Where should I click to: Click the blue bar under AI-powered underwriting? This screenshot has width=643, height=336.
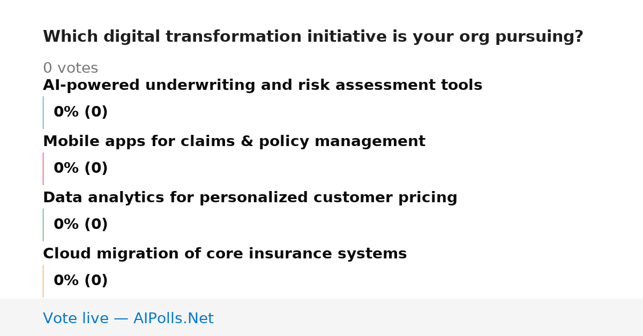click(x=43, y=112)
